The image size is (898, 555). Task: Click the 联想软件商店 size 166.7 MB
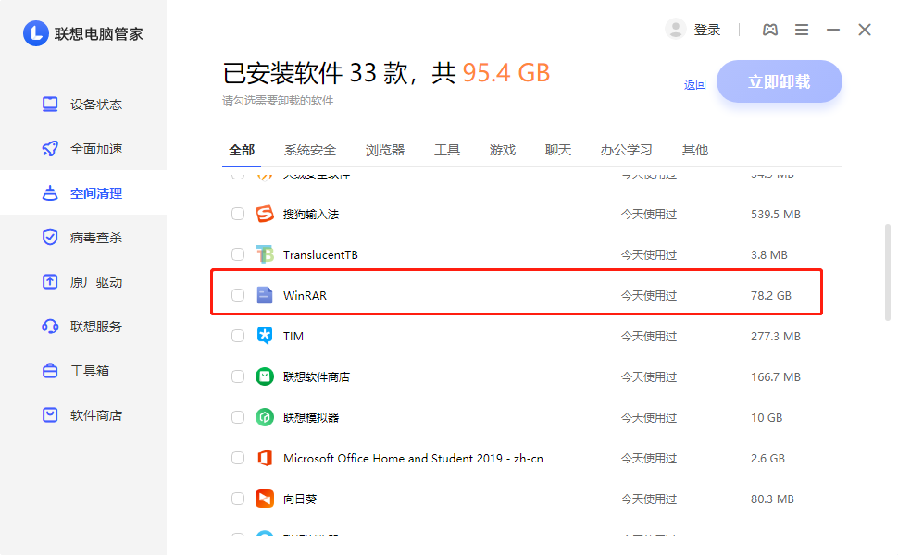(x=776, y=377)
